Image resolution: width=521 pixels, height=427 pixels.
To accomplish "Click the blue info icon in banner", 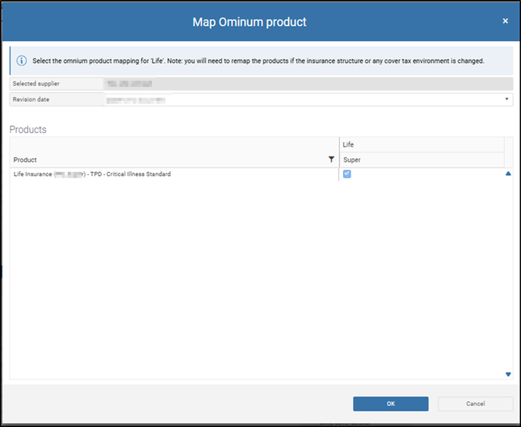I will 22,61.
